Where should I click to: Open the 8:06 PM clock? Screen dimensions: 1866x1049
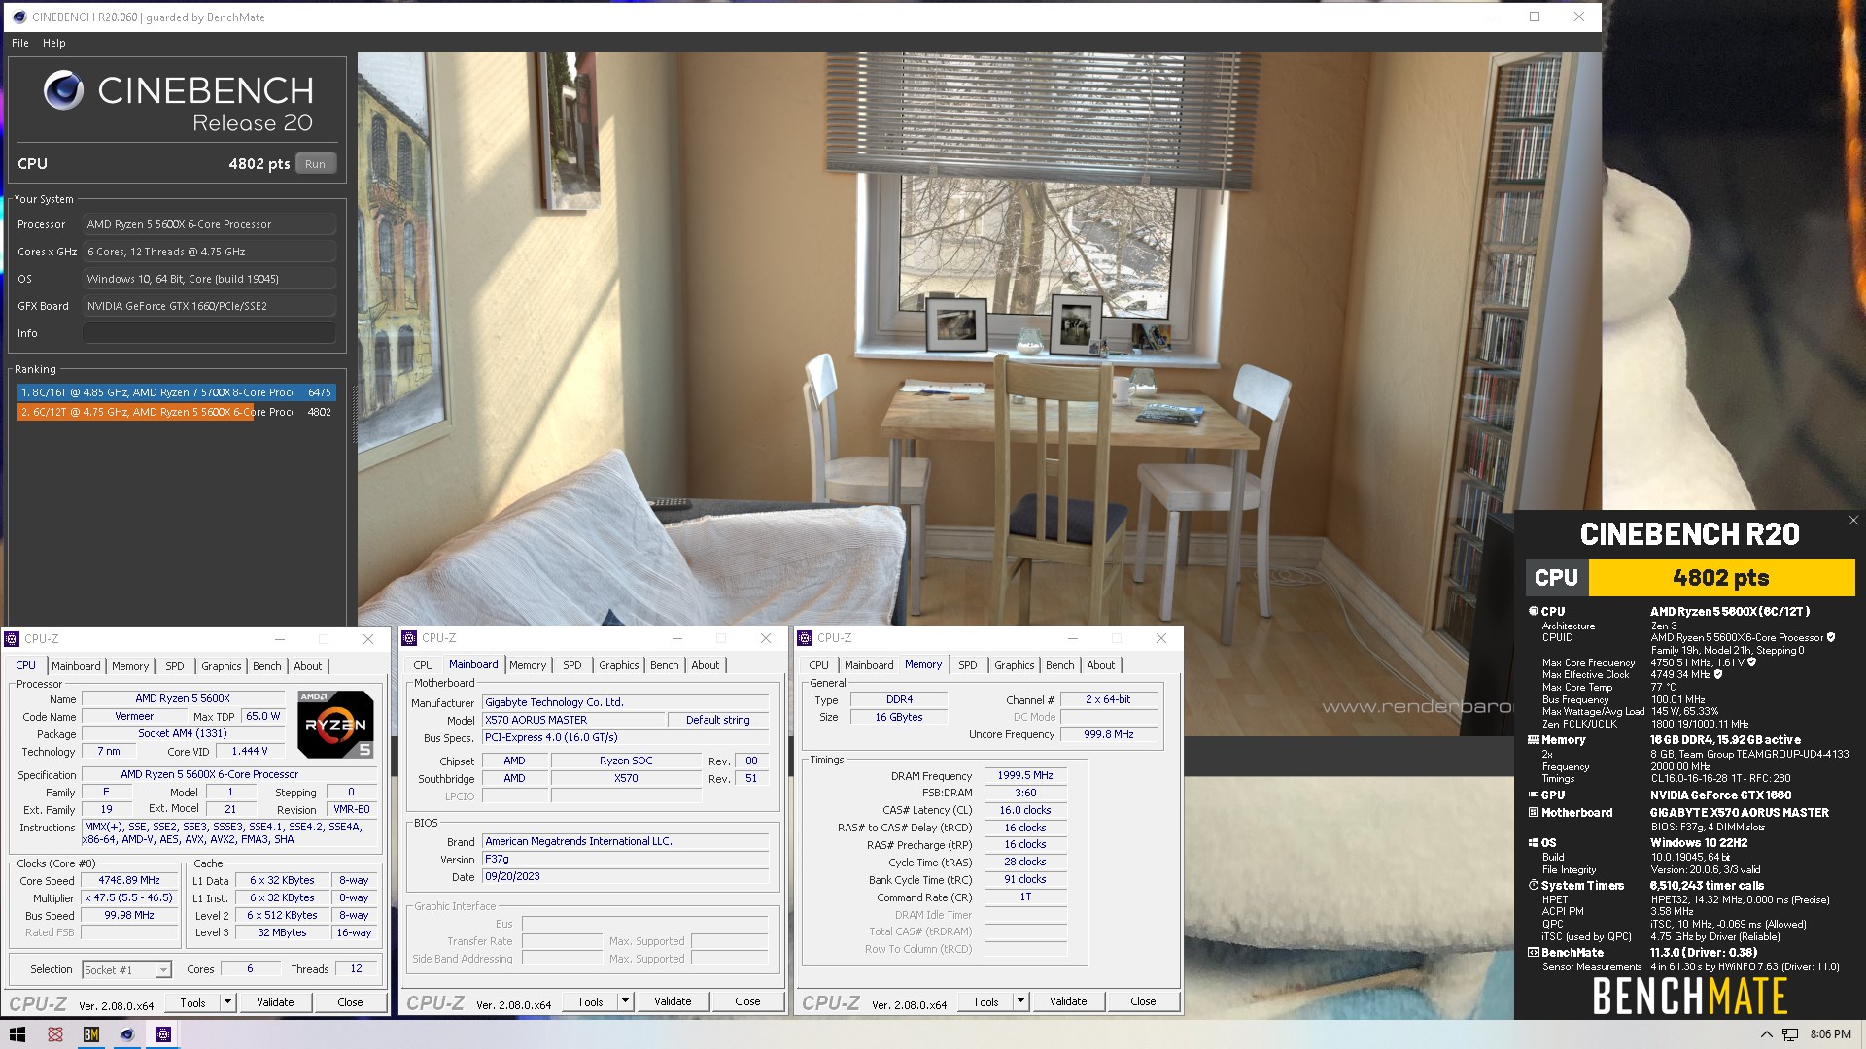[1831, 1034]
